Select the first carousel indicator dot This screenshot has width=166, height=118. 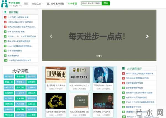pos(97,56)
